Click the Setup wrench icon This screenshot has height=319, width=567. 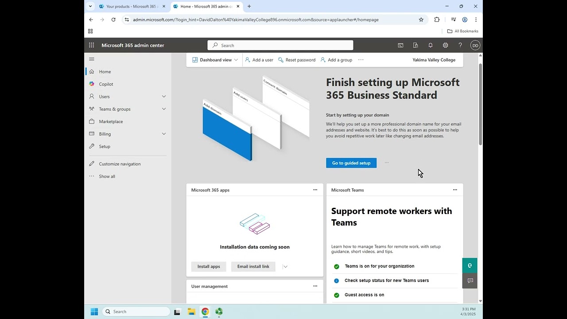[92, 146]
